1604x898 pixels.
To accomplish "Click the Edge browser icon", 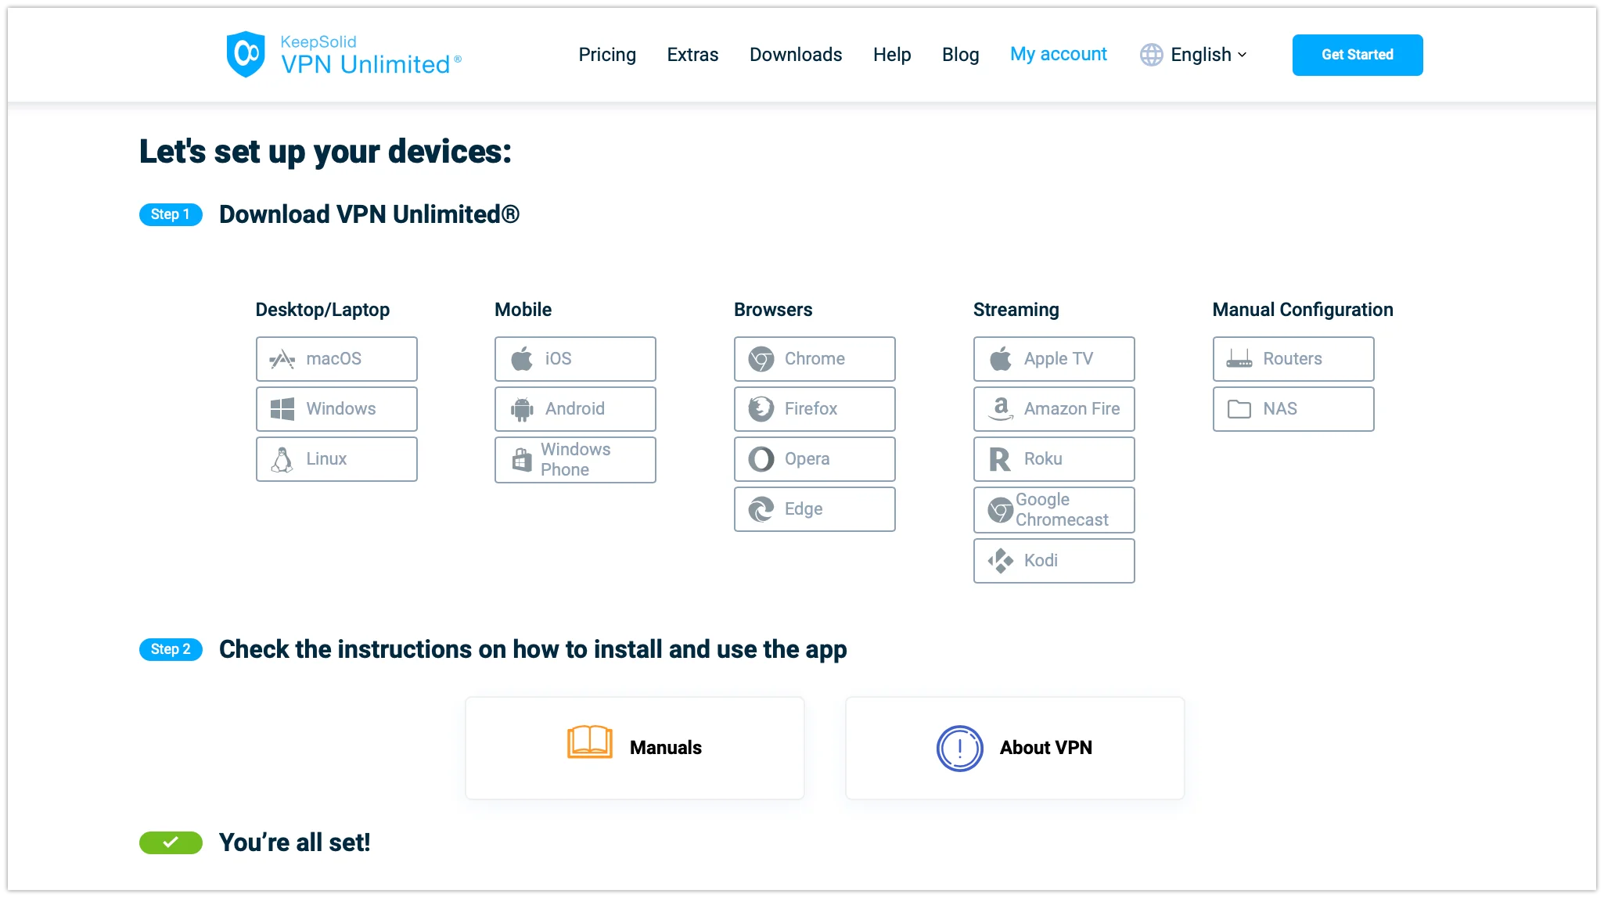I will [x=761, y=509].
